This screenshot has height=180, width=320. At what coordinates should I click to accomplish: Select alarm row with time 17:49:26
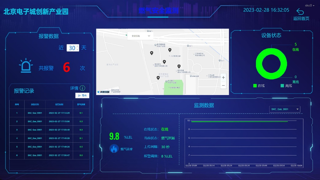click(49, 147)
